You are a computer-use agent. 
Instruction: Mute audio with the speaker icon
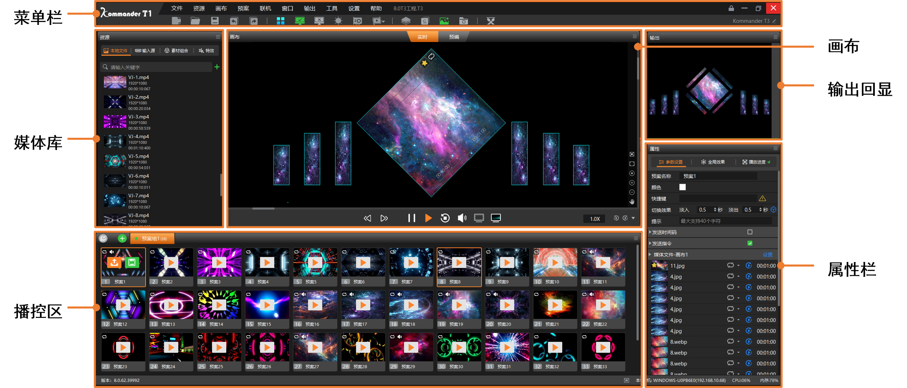462,218
